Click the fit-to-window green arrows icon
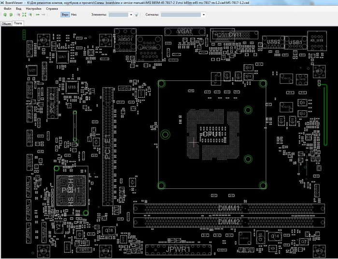 (x=24, y=15)
